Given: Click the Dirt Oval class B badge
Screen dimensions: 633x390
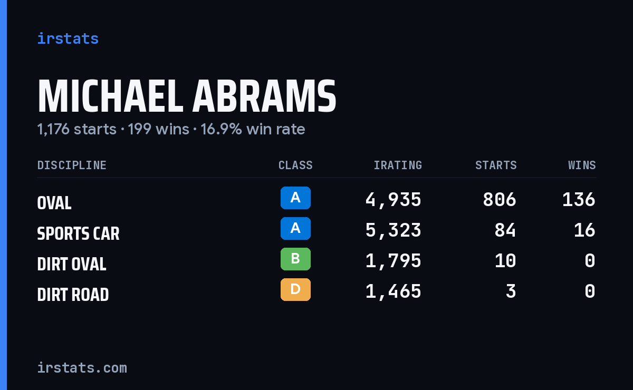Looking at the screenshot, I should pyautogui.click(x=295, y=259).
